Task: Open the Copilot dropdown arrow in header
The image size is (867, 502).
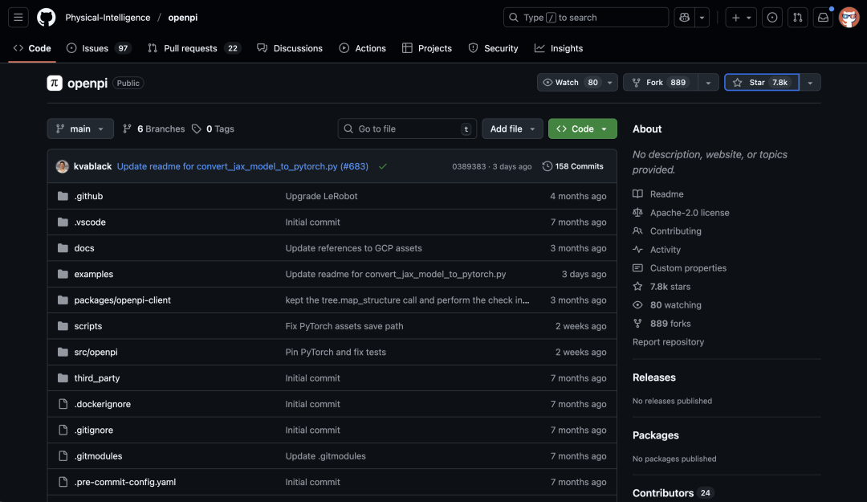Action: coord(702,18)
